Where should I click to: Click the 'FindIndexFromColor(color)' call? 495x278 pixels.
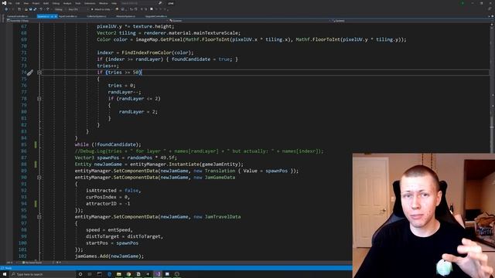point(157,53)
